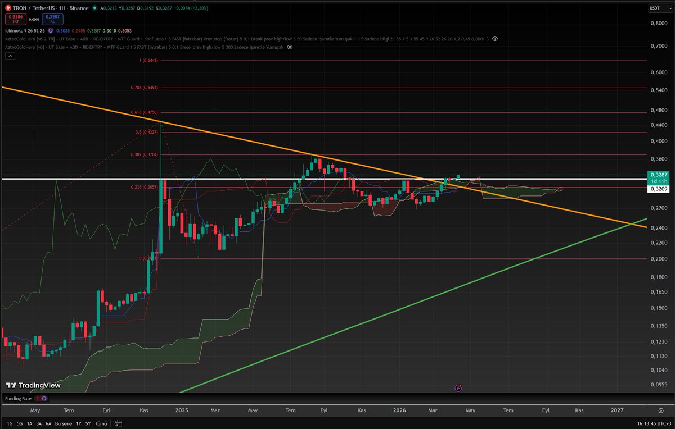Viewport: 675px width, 429px height.
Task: Open the go-to-date calendar icon
Action: coord(118,423)
